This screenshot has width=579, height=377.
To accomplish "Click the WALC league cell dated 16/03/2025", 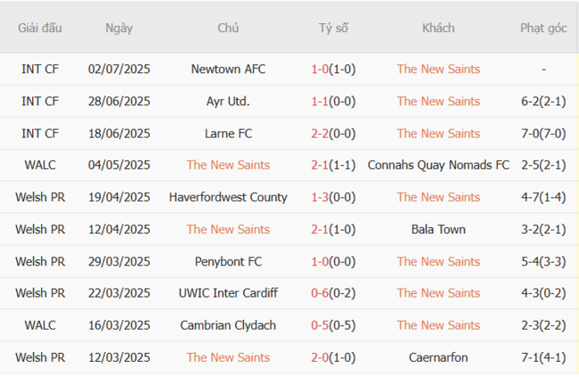I will point(40,325).
